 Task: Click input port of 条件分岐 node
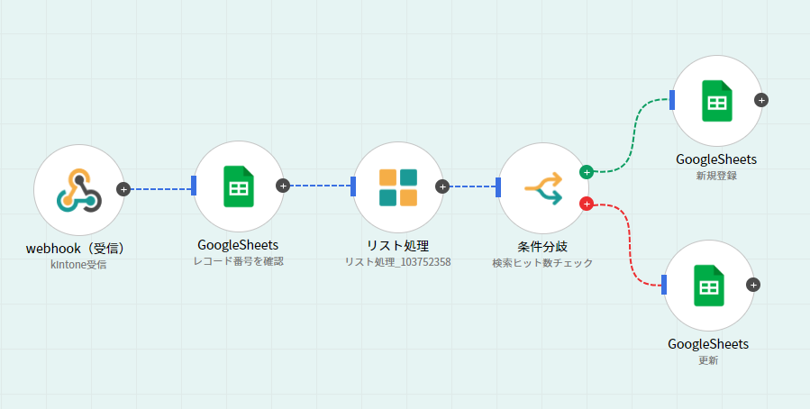(x=498, y=187)
